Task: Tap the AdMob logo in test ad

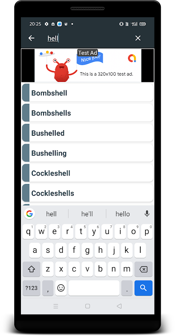Action: [x=132, y=58]
